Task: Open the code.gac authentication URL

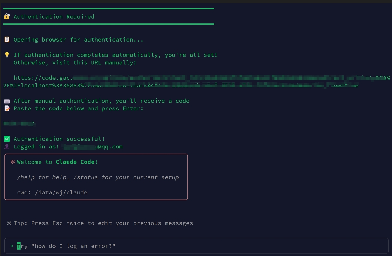Action: (x=202, y=78)
